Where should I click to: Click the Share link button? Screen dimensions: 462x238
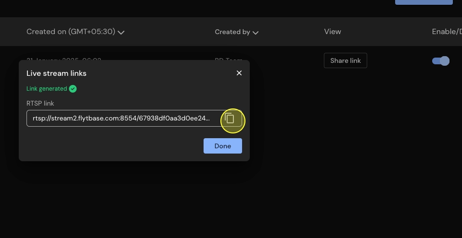point(345,60)
